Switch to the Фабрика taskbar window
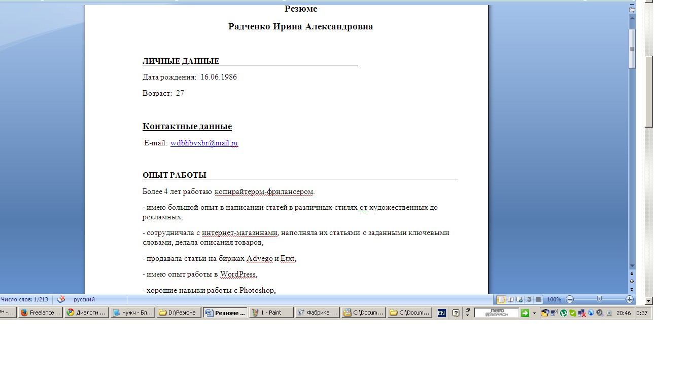This screenshot has width=693, height=389. pos(318,313)
